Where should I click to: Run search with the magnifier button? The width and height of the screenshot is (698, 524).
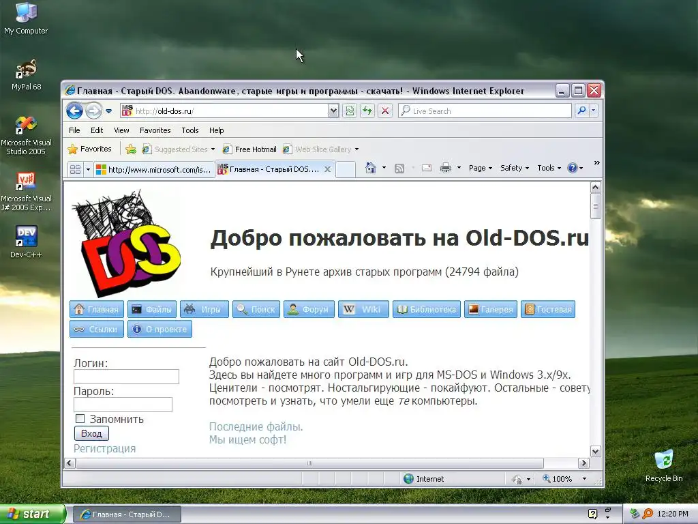[581, 111]
